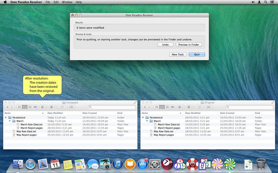Open Calendar in the Dock
The image size is (278, 173).
click(55, 164)
